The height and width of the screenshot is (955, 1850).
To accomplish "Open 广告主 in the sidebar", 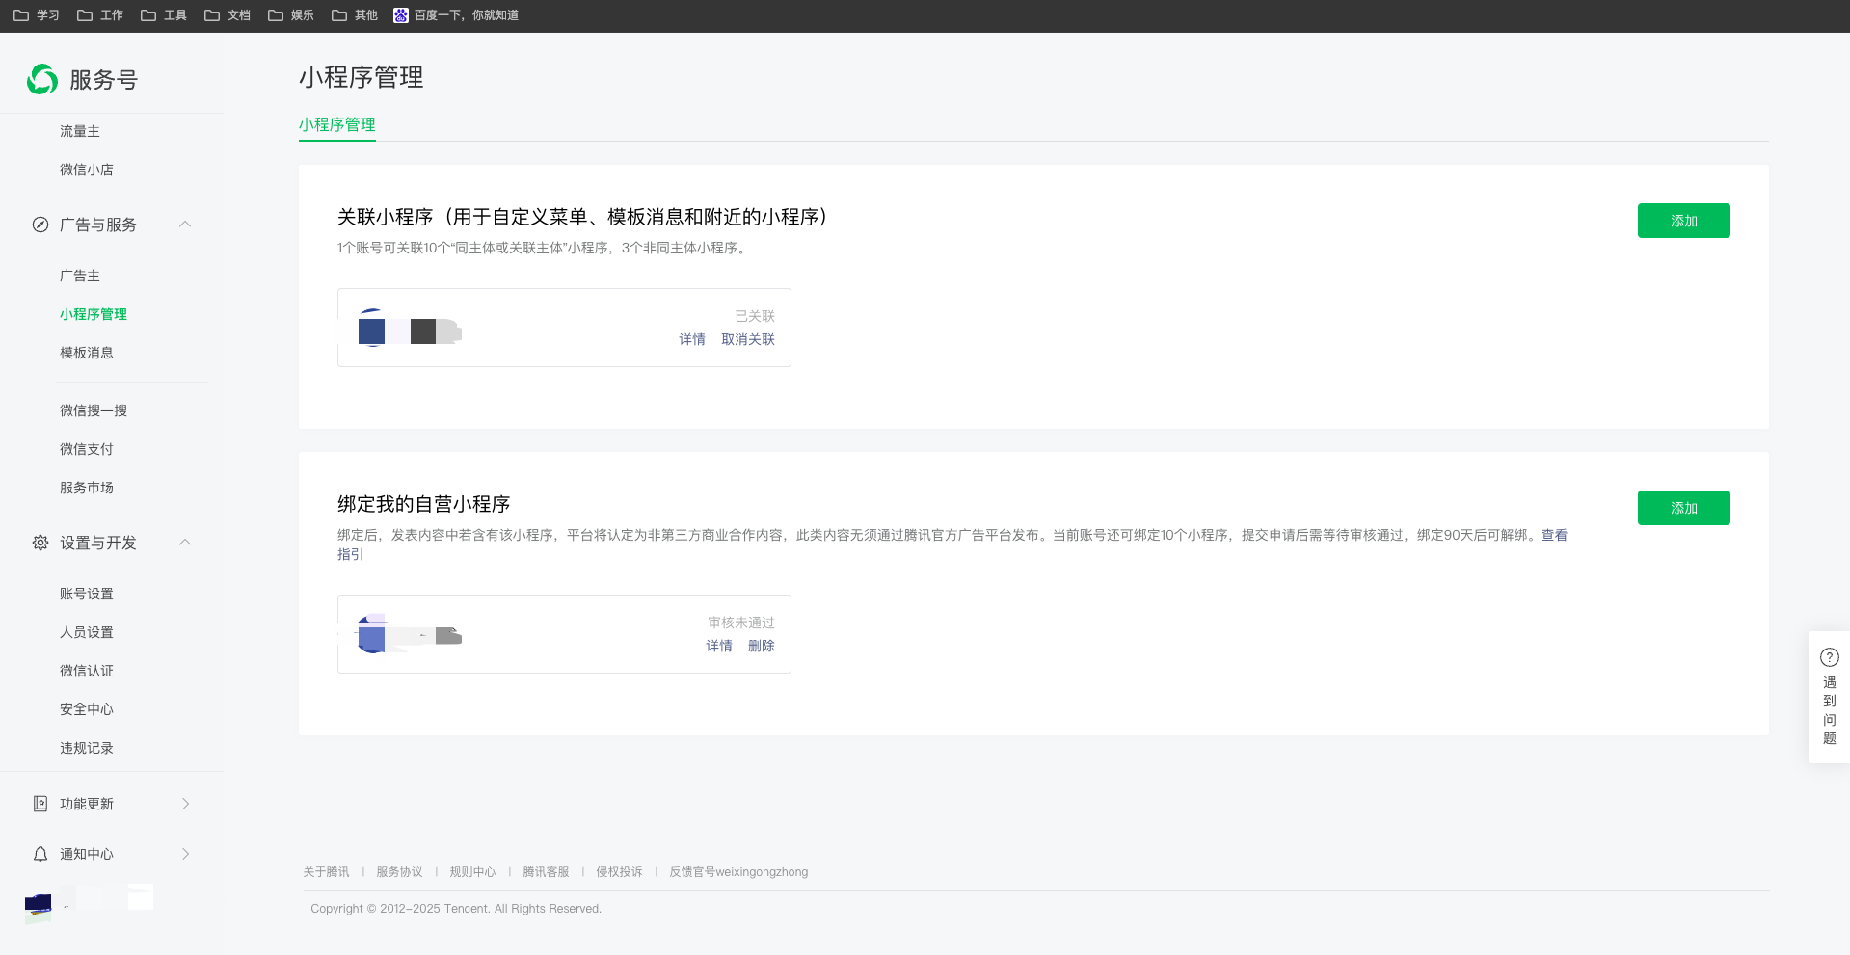I will tap(80, 276).
